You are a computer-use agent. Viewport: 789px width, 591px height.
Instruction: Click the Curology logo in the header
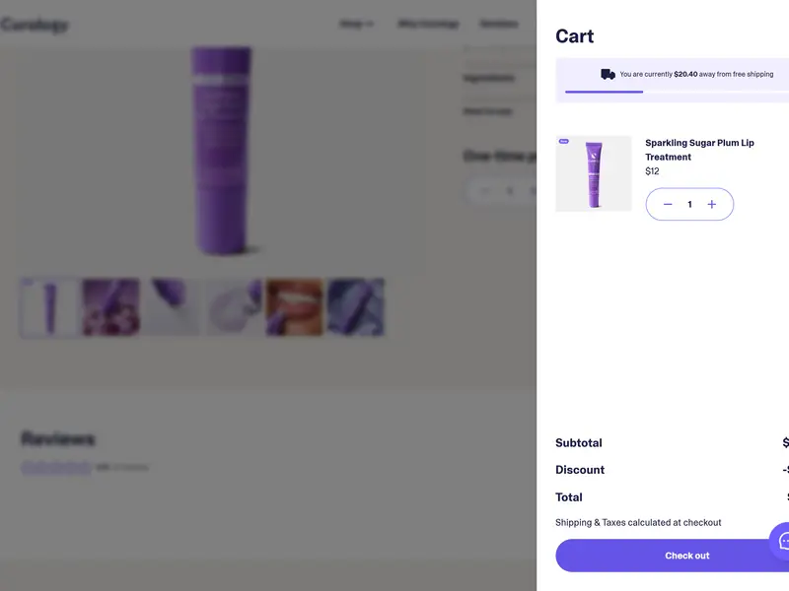35,24
